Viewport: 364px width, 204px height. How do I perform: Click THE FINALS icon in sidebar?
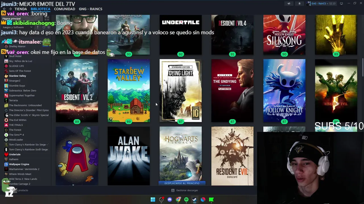point(6,125)
